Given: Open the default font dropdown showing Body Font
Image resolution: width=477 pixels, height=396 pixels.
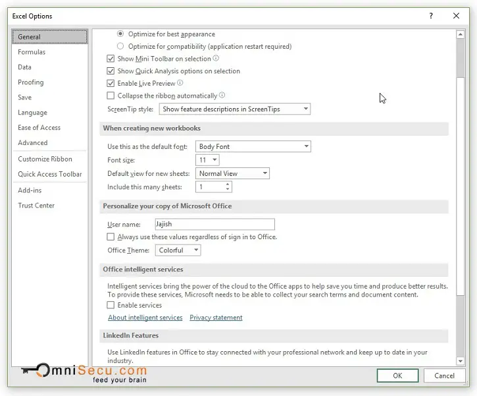Looking at the screenshot, I should (253, 146).
